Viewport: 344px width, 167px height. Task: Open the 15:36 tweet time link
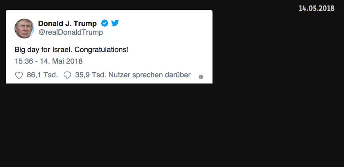pos(23,61)
